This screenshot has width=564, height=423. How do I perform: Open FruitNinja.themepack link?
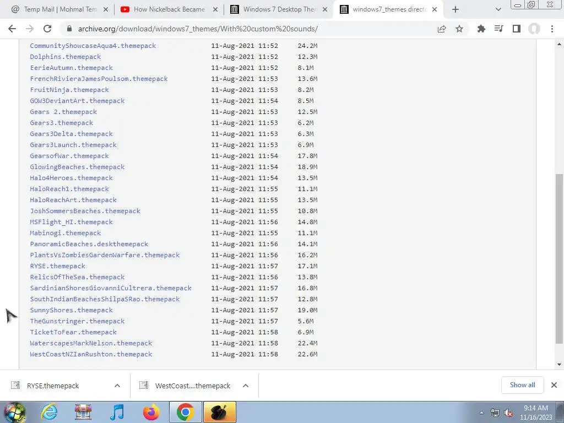pyautogui.click(x=69, y=90)
